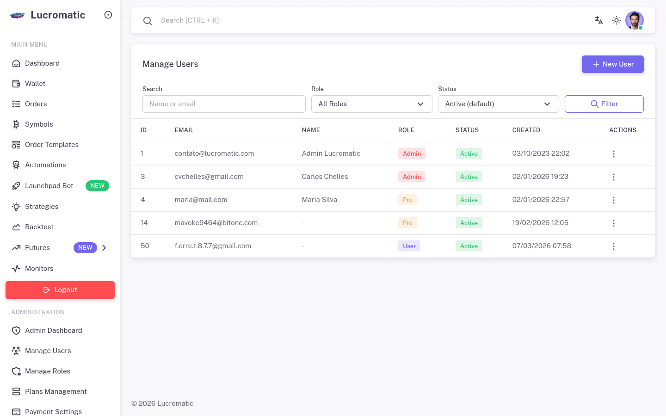The width and height of the screenshot is (666, 416).
Task: Select the Monitors icon in sidebar
Action: 16,269
